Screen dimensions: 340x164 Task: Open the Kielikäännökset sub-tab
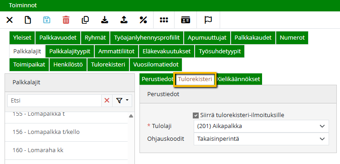coord(238,79)
